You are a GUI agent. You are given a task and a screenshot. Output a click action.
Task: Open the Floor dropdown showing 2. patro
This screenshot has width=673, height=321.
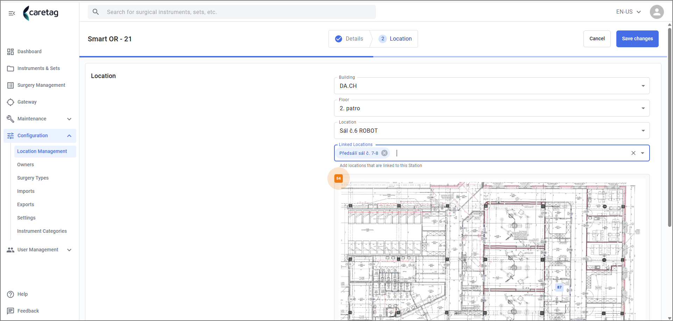click(x=492, y=108)
